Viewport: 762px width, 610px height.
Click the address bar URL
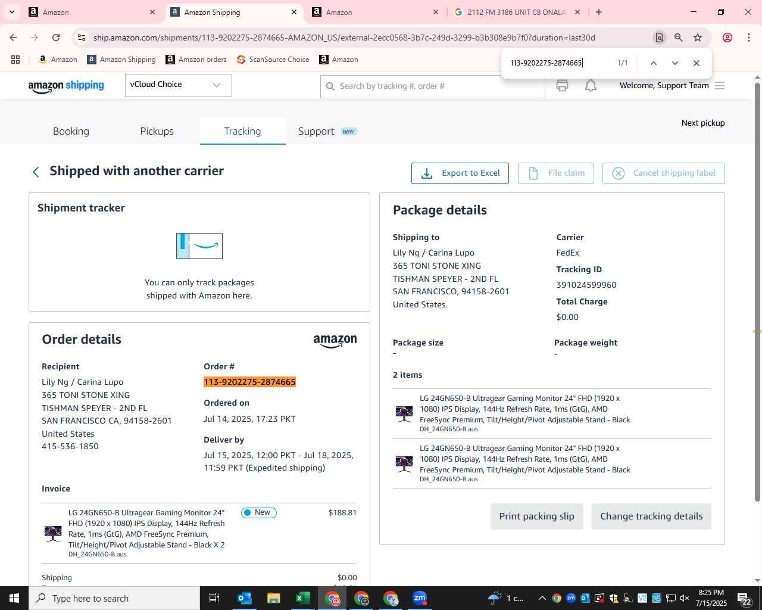(x=344, y=38)
